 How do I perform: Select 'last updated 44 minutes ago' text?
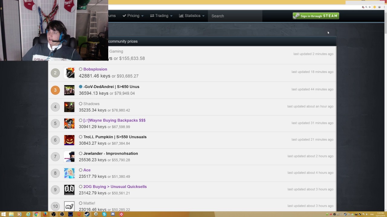(x=312, y=89)
